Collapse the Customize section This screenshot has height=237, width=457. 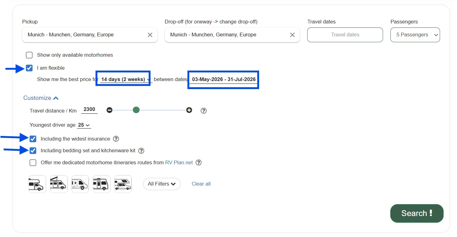tap(41, 98)
